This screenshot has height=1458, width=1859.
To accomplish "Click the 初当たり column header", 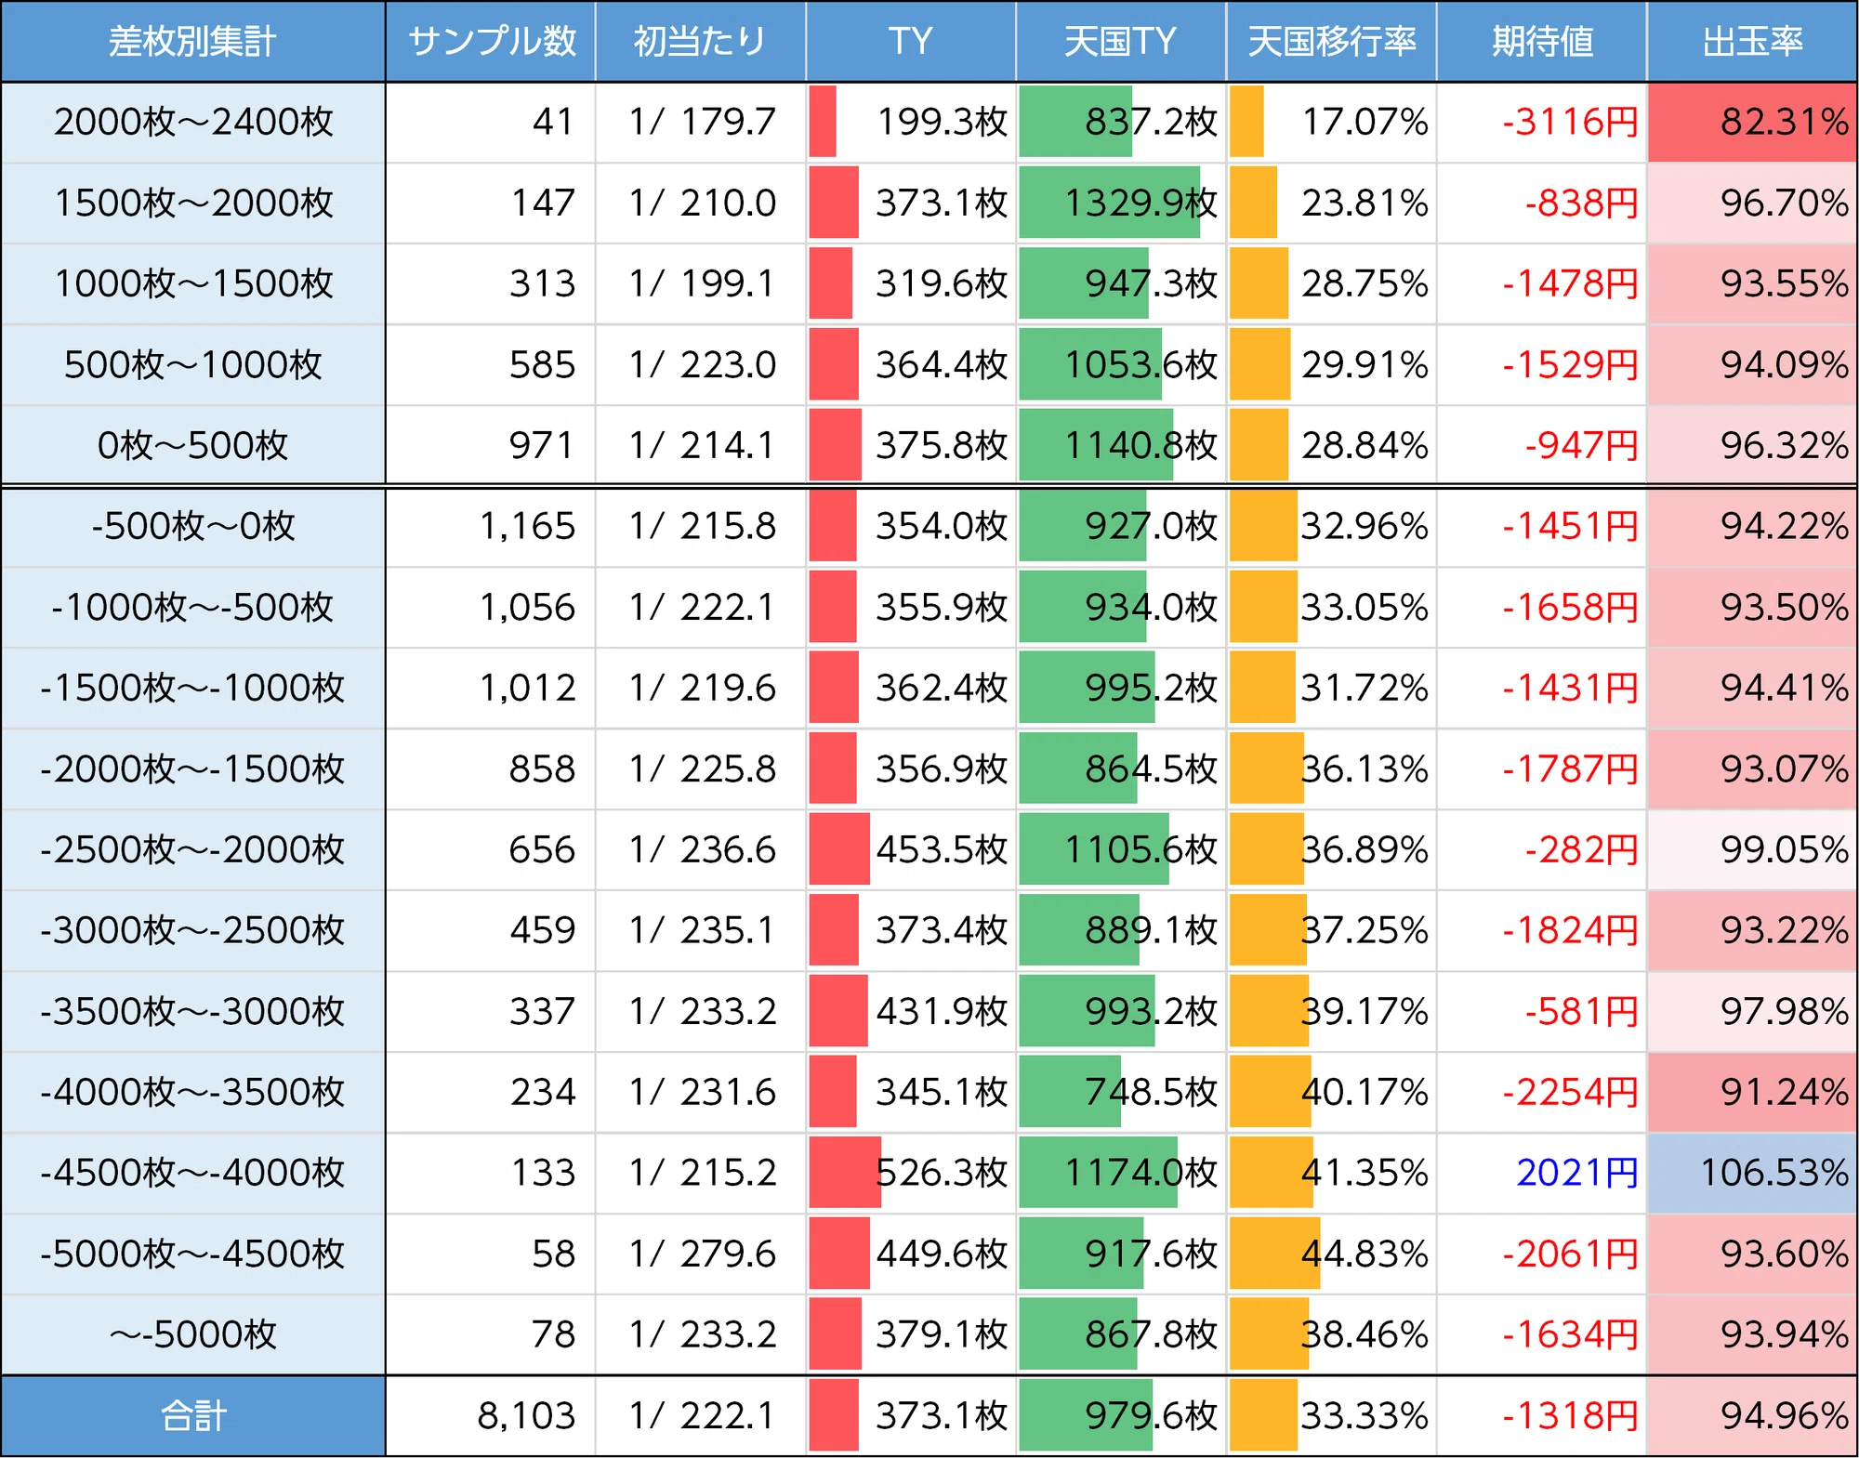I will pos(701,41).
